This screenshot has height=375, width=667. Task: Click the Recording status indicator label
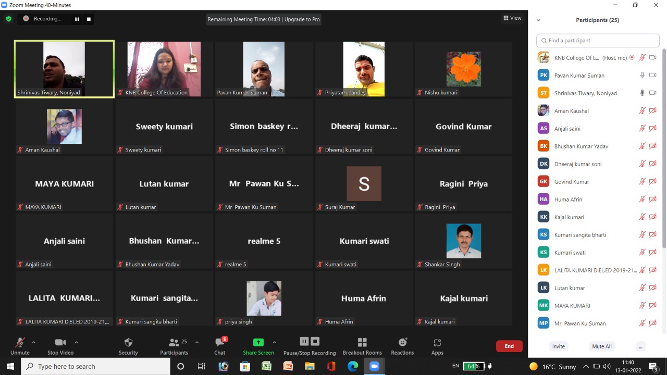[x=47, y=19]
